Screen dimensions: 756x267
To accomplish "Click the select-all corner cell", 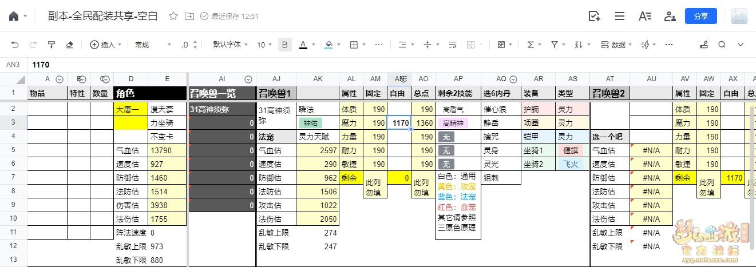I will (13, 79).
